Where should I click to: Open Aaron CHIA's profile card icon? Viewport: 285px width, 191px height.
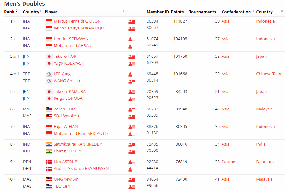132,109
